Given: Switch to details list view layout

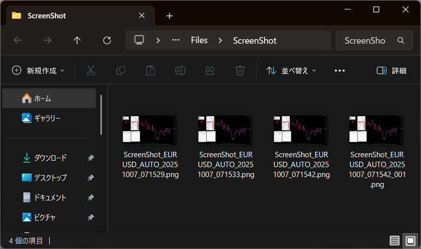Looking at the screenshot, I should pyautogui.click(x=395, y=241).
